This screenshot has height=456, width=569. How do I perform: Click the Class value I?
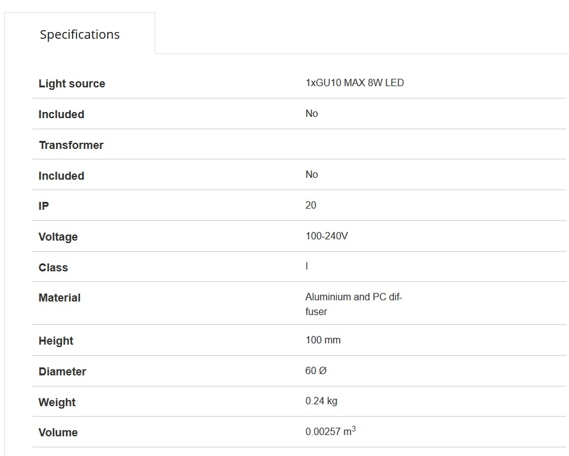pos(307,266)
